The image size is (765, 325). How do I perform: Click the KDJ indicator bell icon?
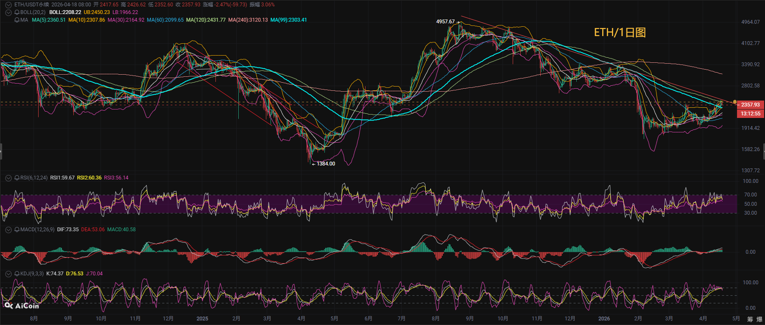[x=17, y=274]
